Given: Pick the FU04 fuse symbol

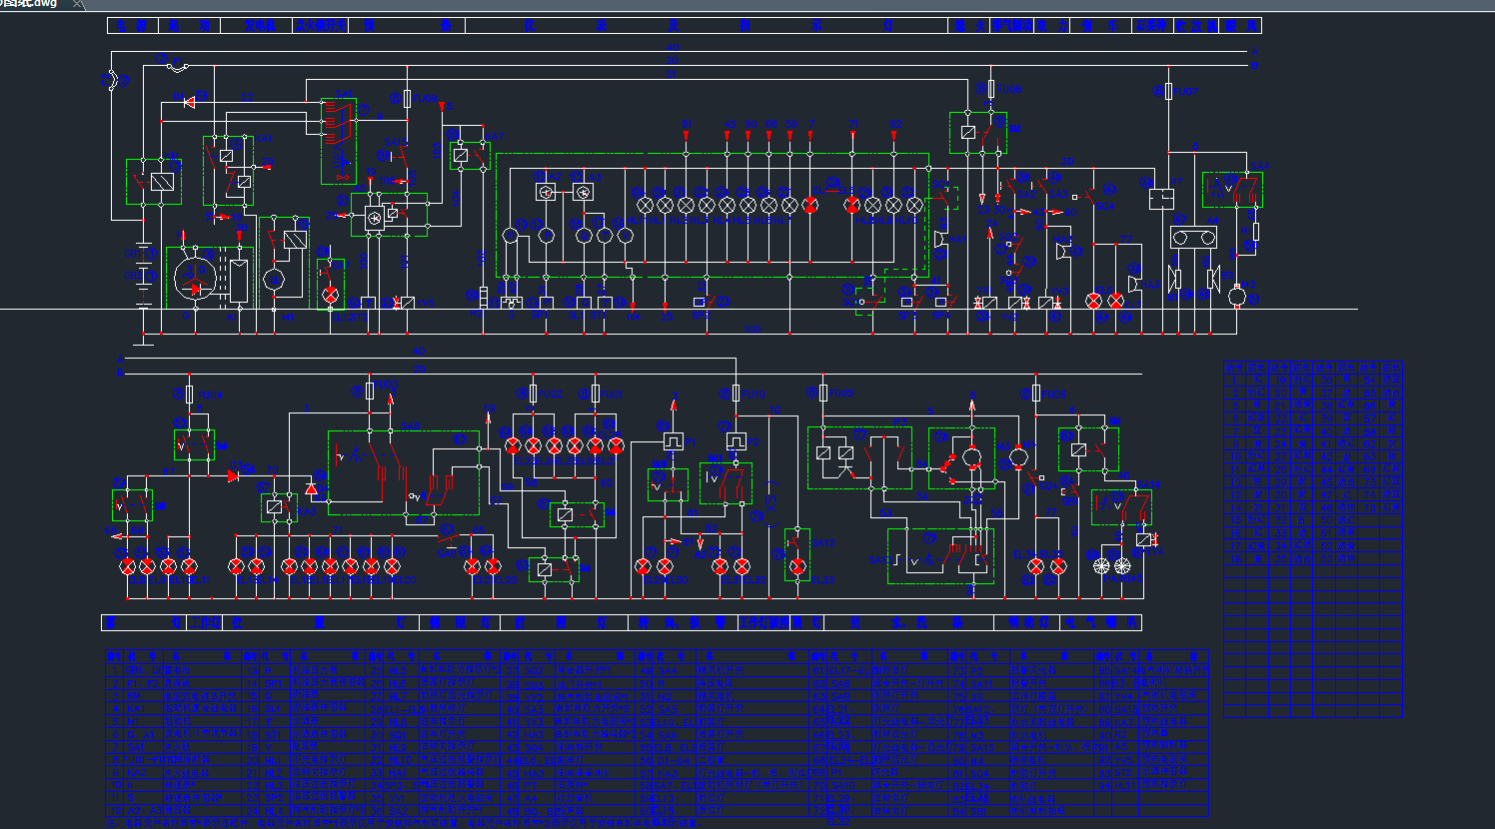Looking at the screenshot, I should point(189,395).
